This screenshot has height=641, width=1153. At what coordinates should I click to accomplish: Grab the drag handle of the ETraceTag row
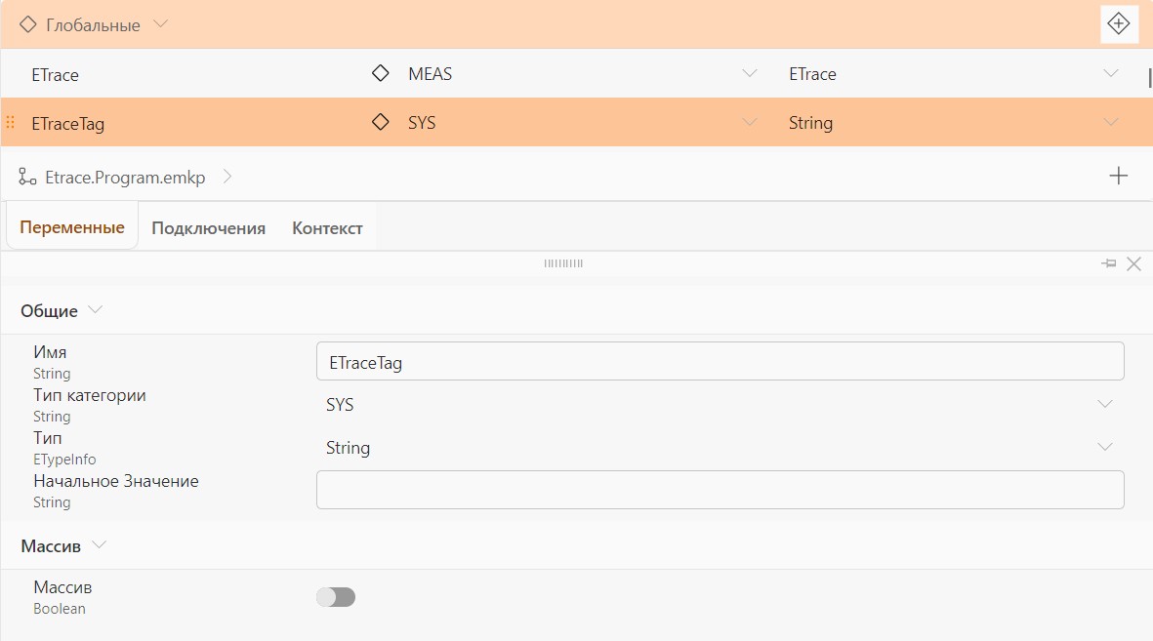tap(11, 122)
